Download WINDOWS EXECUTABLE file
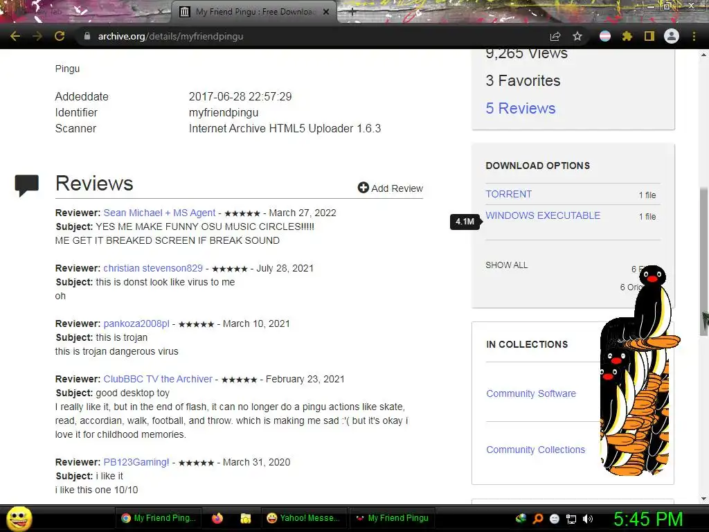 [543, 215]
